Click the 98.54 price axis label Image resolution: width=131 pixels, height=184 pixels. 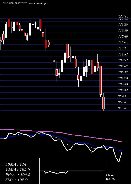tap(122, 96)
